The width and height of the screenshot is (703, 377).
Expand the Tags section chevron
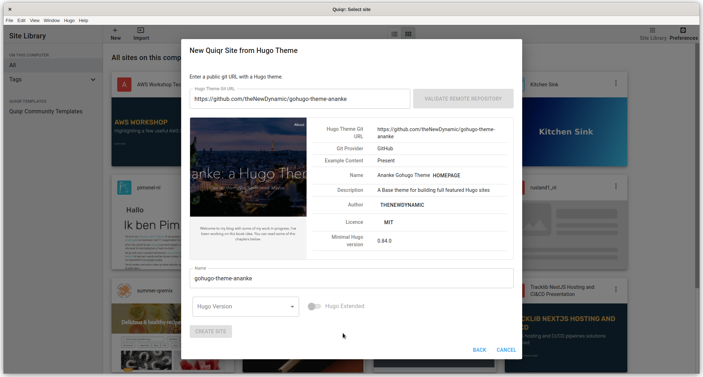[x=93, y=80]
